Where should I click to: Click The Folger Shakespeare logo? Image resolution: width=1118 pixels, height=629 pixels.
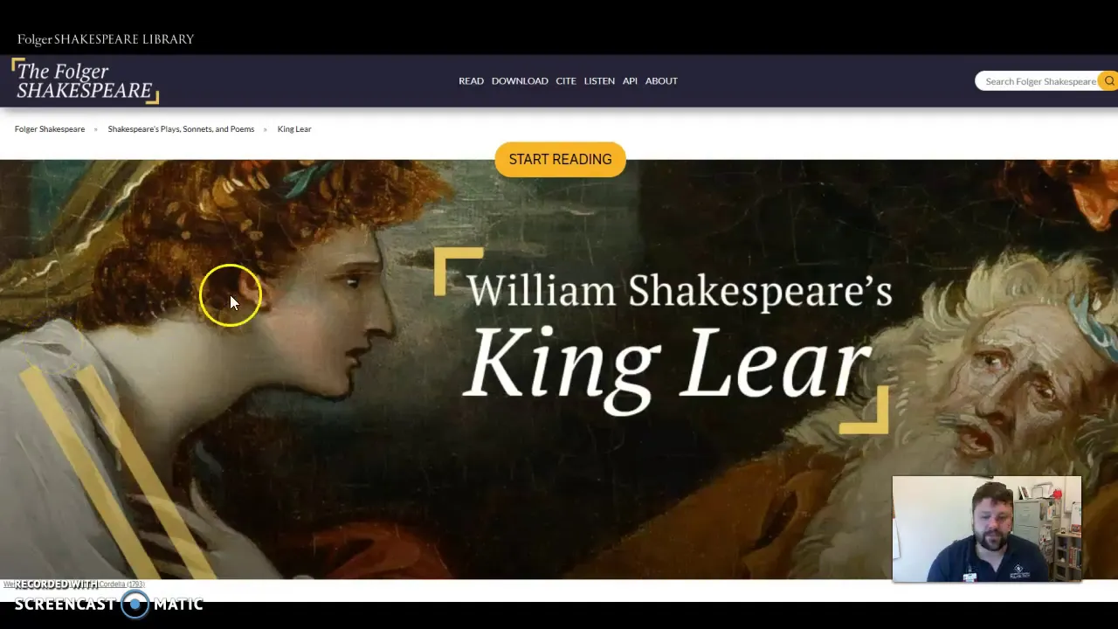85,81
